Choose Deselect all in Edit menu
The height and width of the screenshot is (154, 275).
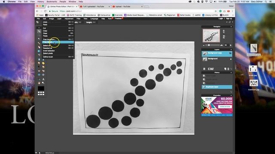coord(58,48)
